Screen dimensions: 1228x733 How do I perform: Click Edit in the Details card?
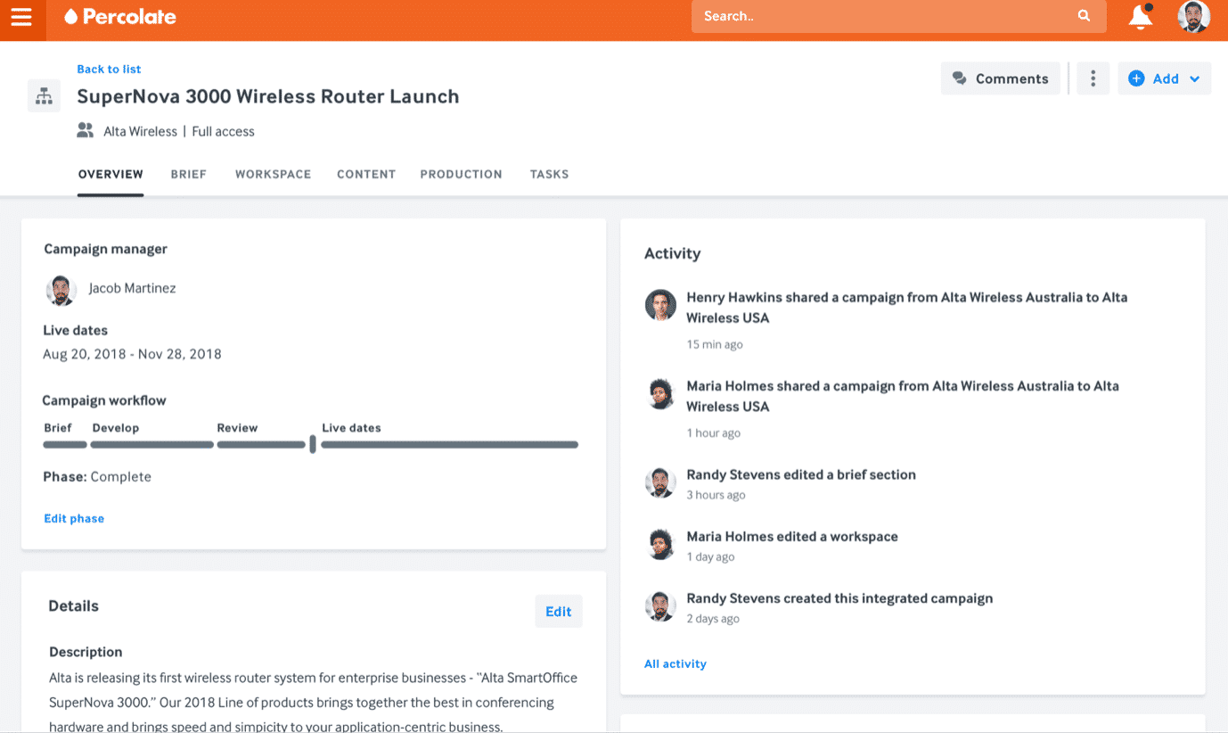[559, 611]
